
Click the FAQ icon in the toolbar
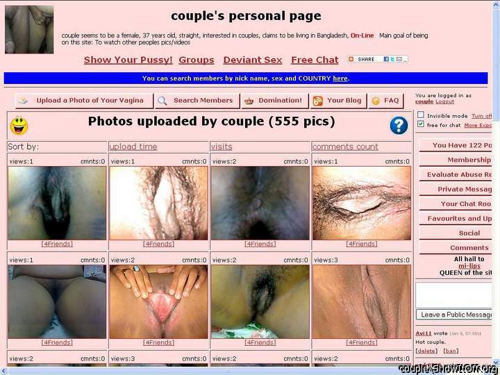click(376, 101)
